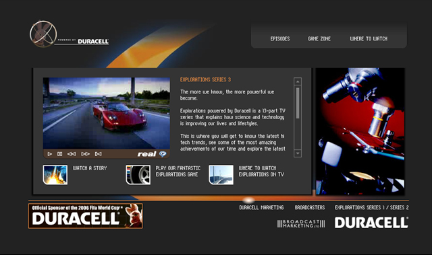
Task: Skip to the start of video
Action: [x=98, y=154]
